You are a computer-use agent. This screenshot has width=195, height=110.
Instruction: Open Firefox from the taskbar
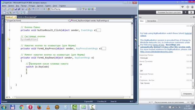39,107
